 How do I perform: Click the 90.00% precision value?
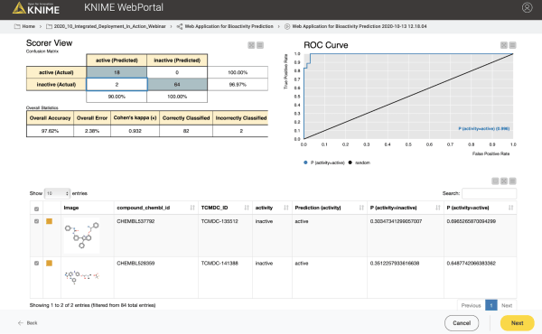(117, 97)
